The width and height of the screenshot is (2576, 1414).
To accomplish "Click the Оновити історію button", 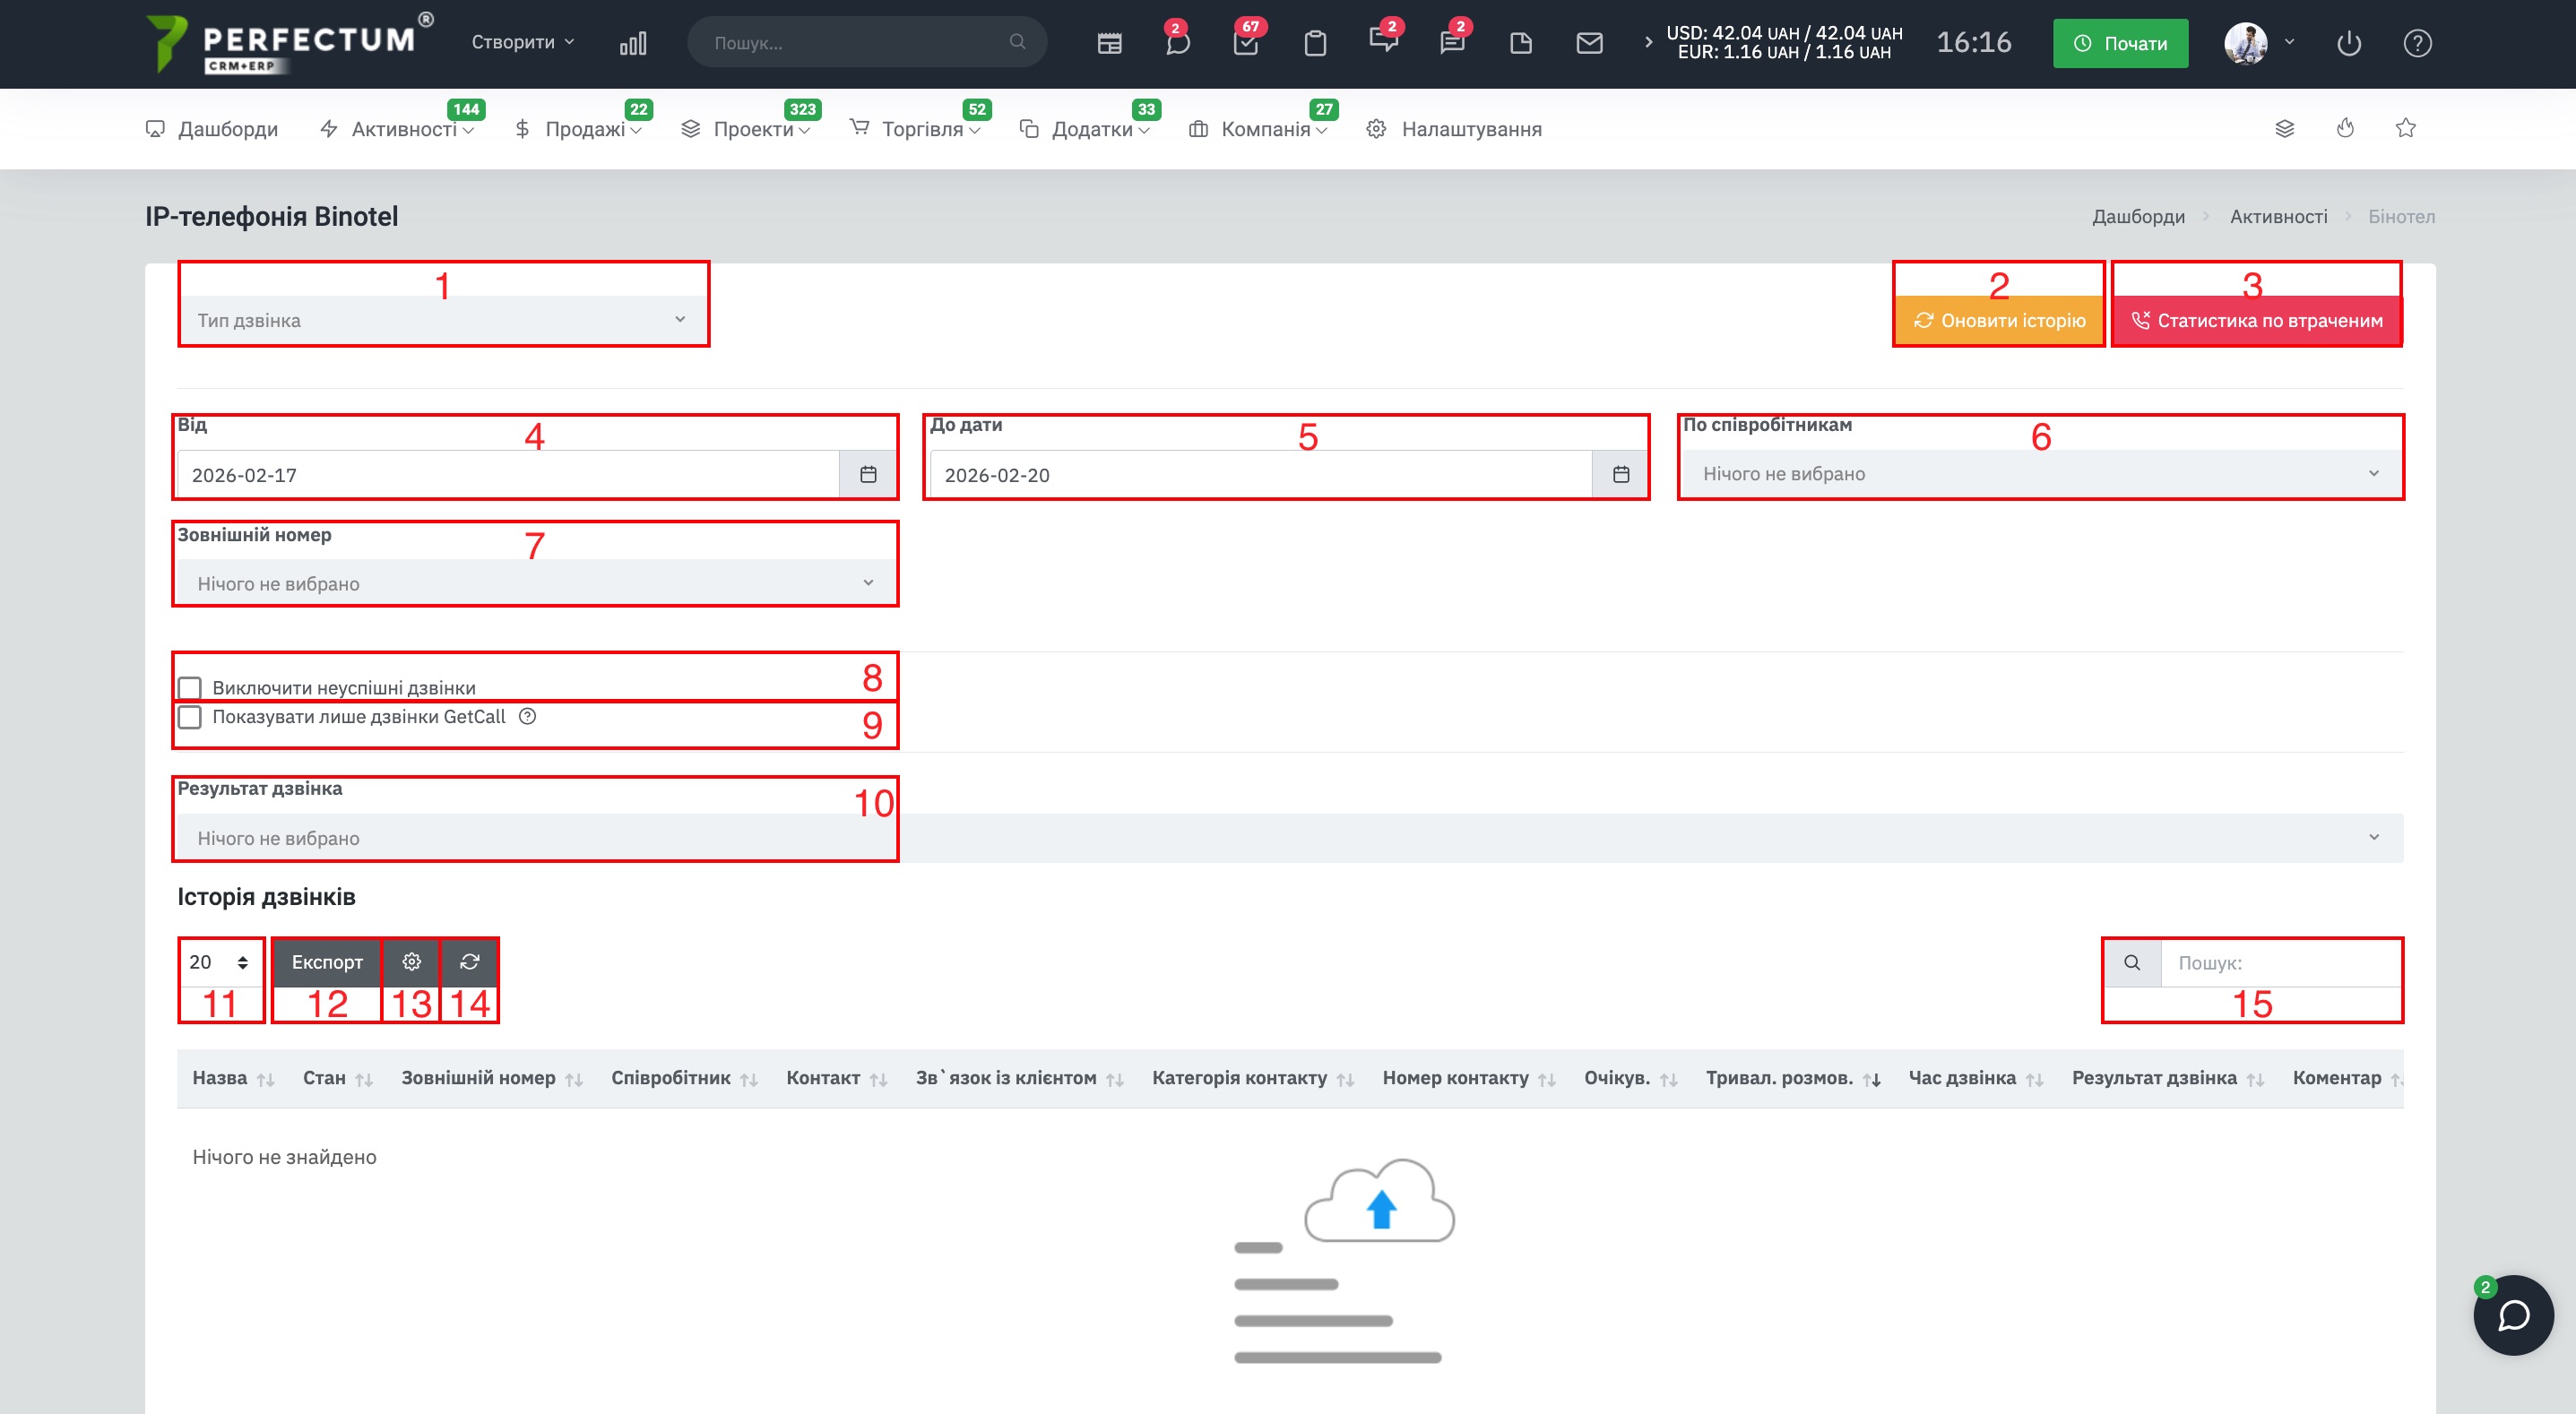I will [1999, 320].
